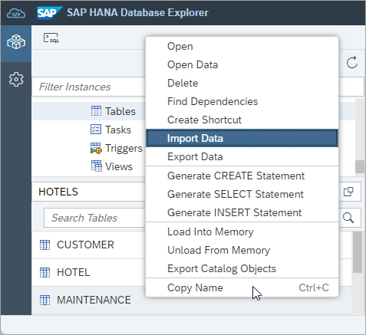Image resolution: width=366 pixels, height=335 pixels.
Task: Click the Triggers icon
Action: coord(96,148)
